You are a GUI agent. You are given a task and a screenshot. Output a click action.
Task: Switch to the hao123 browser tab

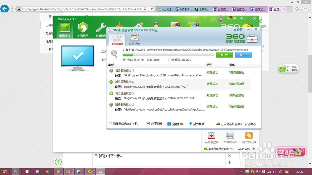point(165,9)
